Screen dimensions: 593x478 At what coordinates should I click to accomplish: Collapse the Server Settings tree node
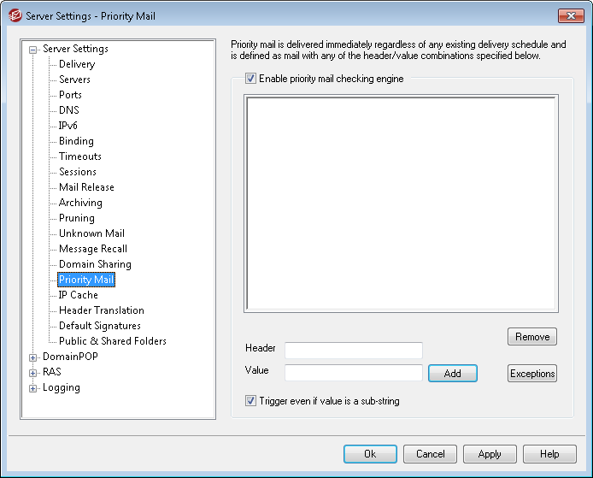pyautogui.click(x=33, y=50)
